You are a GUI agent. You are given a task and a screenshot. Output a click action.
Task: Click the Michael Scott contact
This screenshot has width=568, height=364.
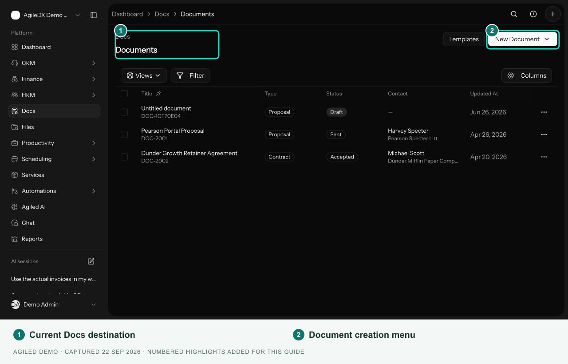click(x=406, y=153)
